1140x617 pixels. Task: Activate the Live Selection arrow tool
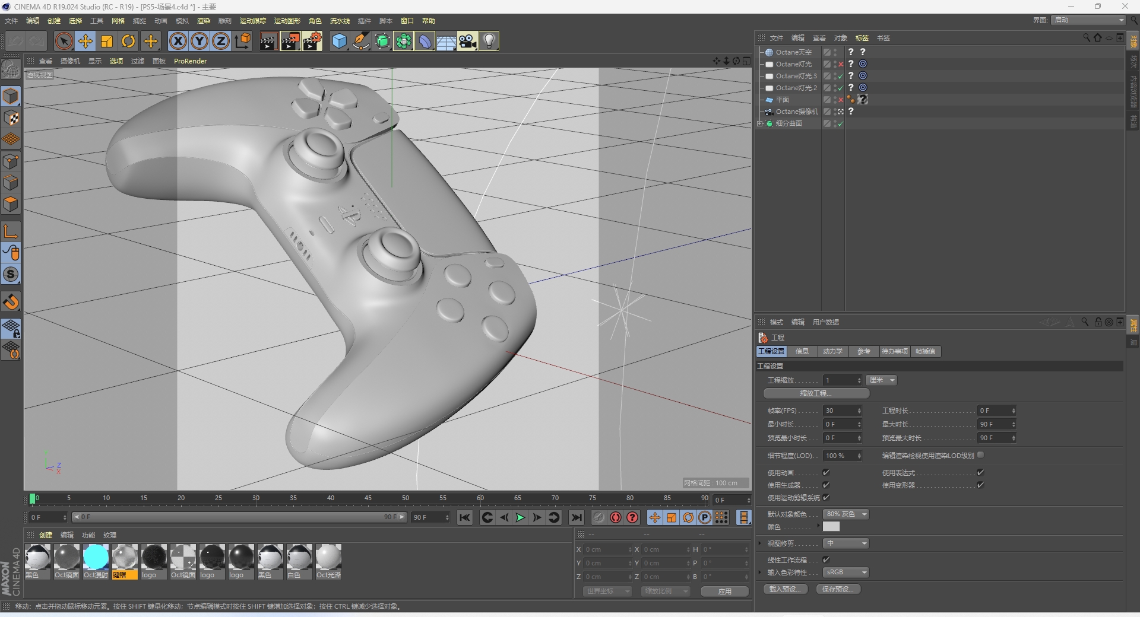coord(64,41)
